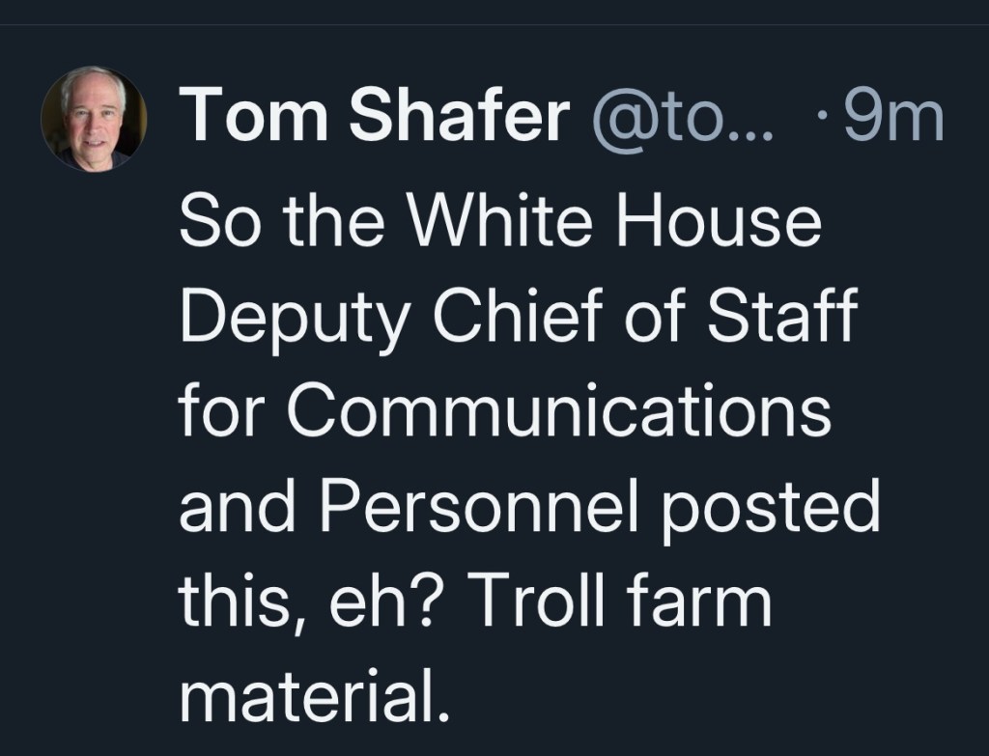This screenshot has width=989, height=756.
Task: Click the text "for Communications"
Action: [505, 413]
